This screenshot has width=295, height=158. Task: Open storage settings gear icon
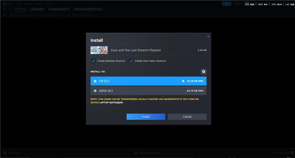(x=204, y=71)
